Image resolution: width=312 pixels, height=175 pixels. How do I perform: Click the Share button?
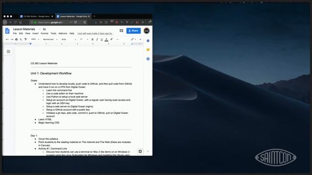pyautogui.click(x=133, y=31)
